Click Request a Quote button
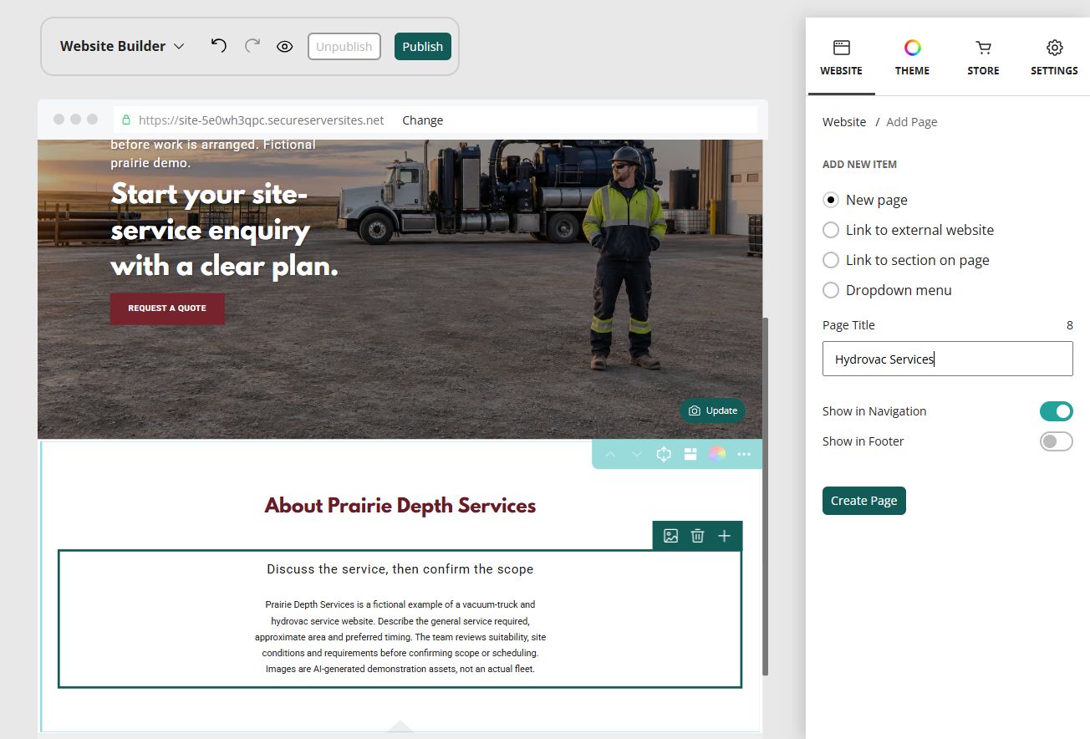This screenshot has width=1090, height=739. [x=167, y=308]
